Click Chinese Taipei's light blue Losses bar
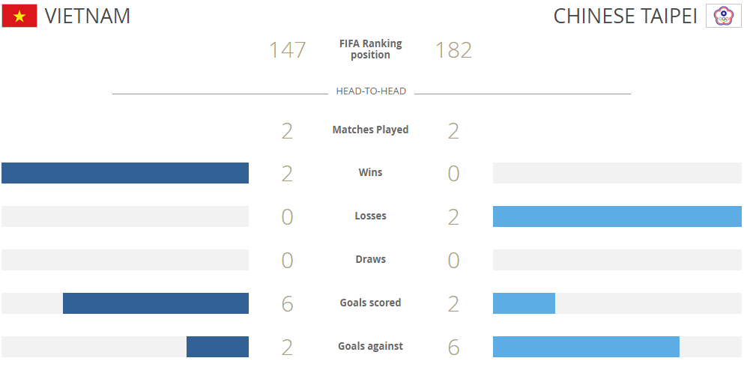Viewport: 747px width, 367px height. pyautogui.click(x=617, y=216)
